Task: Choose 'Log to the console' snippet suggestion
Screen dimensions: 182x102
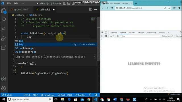Action: 56,44
